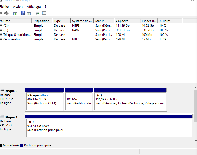Sort by the Statut column header
The image size is (197, 155).
pos(99,21)
